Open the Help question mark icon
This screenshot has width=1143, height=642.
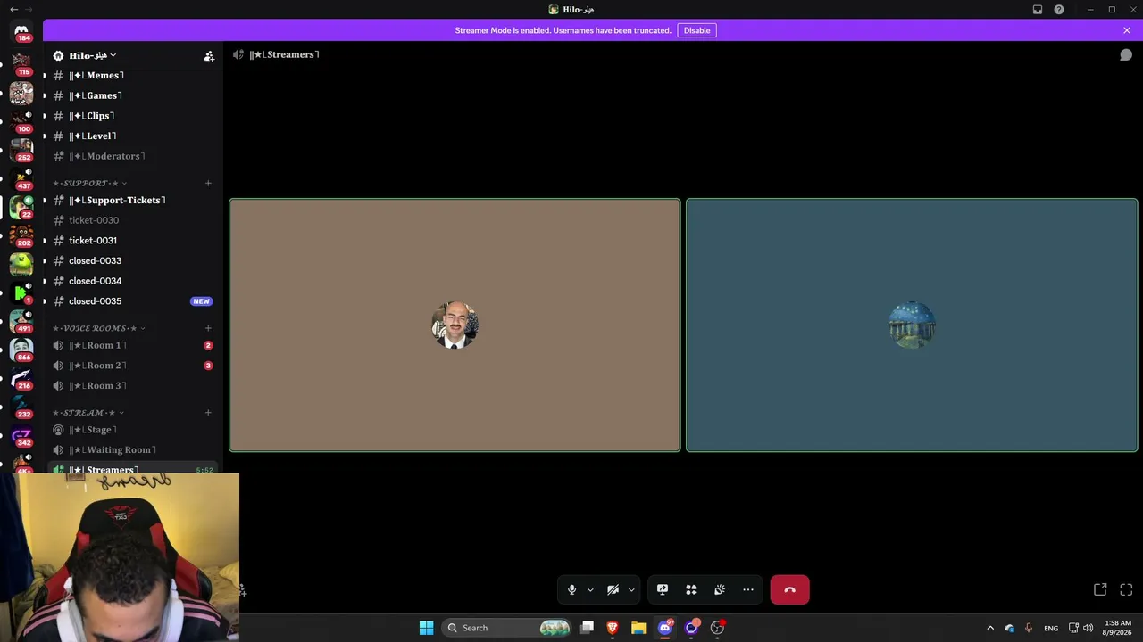tap(1059, 10)
